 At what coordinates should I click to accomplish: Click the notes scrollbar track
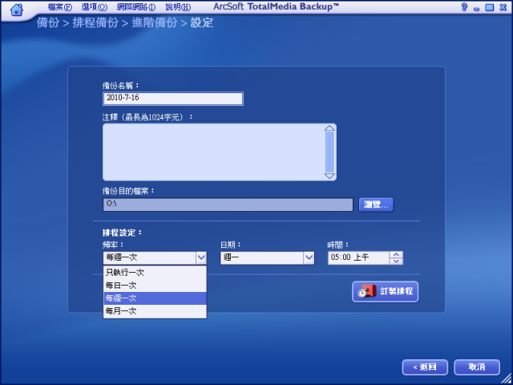[x=329, y=152]
